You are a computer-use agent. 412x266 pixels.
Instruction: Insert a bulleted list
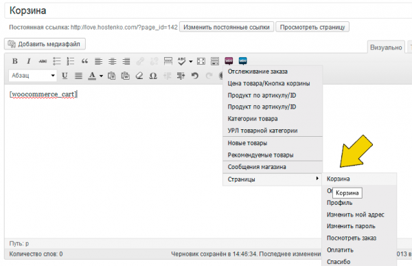tap(57, 61)
